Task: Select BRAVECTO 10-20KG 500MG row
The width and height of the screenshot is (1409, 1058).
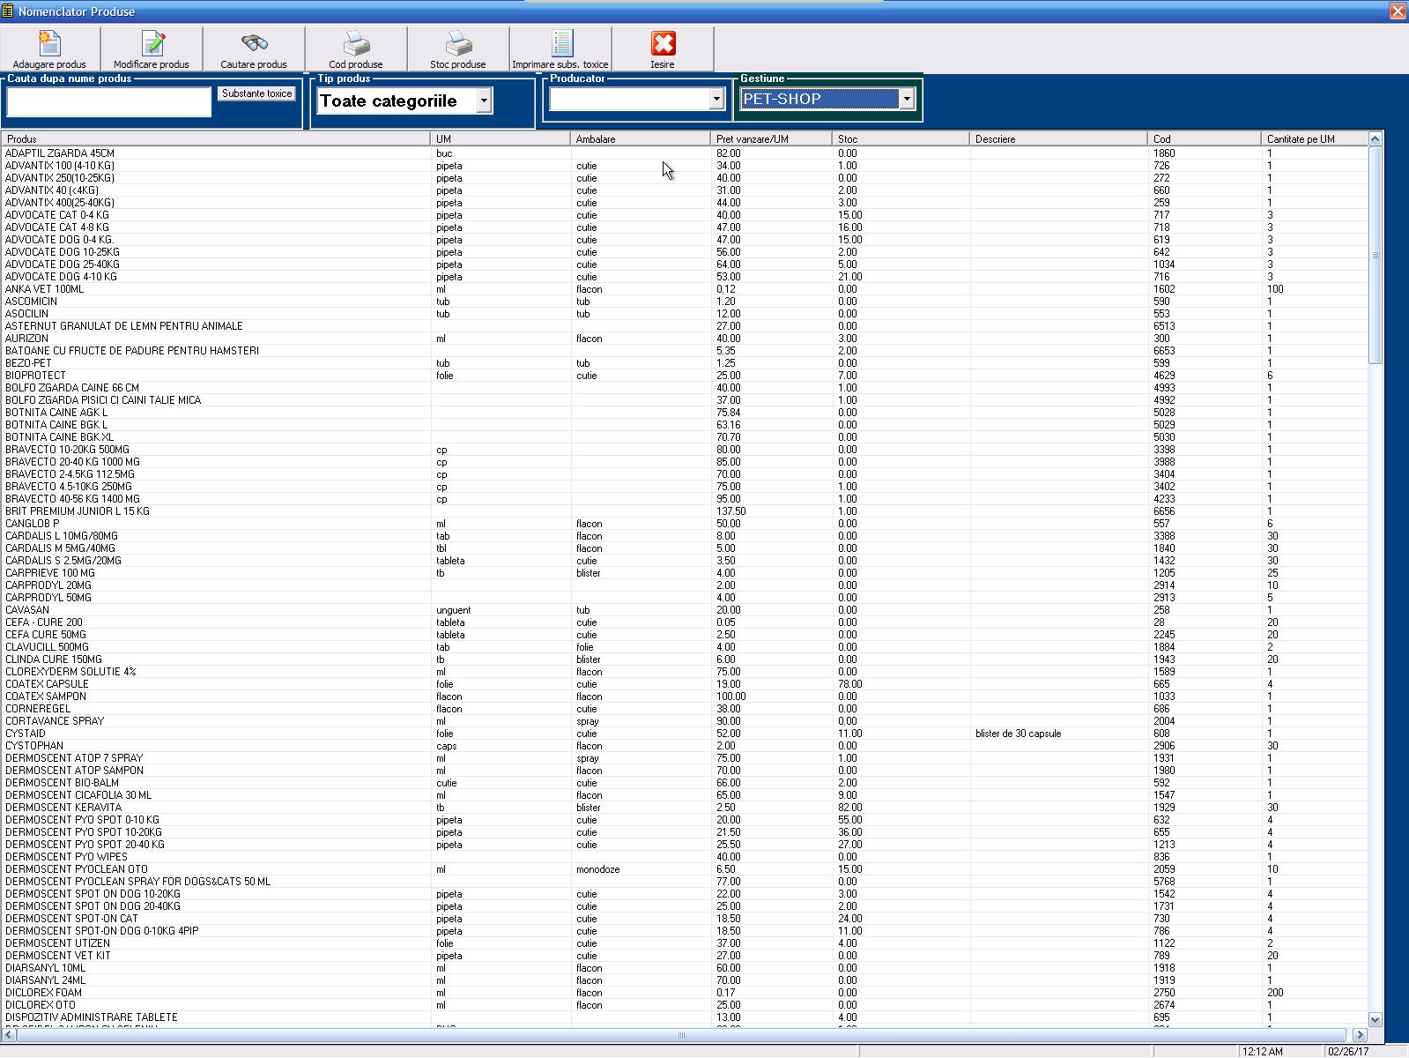Action: point(684,450)
